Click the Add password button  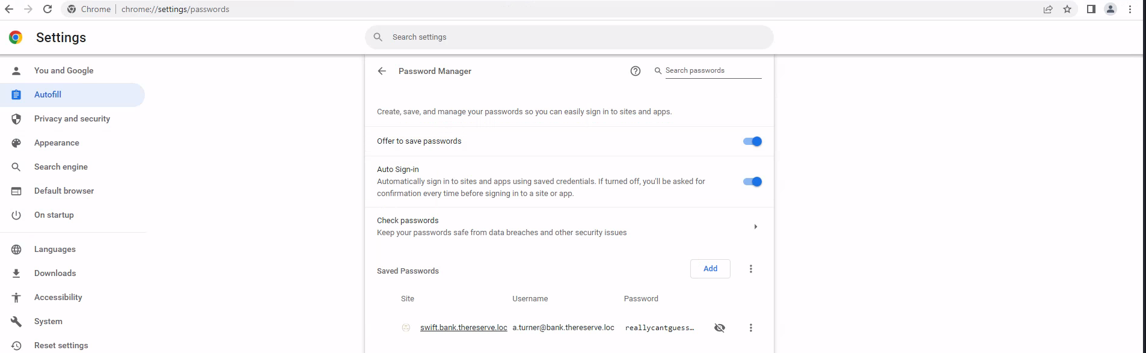[x=710, y=269]
